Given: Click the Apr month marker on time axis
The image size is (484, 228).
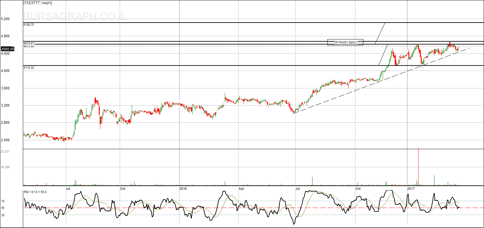Looking at the screenshot, I should point(241,189).
